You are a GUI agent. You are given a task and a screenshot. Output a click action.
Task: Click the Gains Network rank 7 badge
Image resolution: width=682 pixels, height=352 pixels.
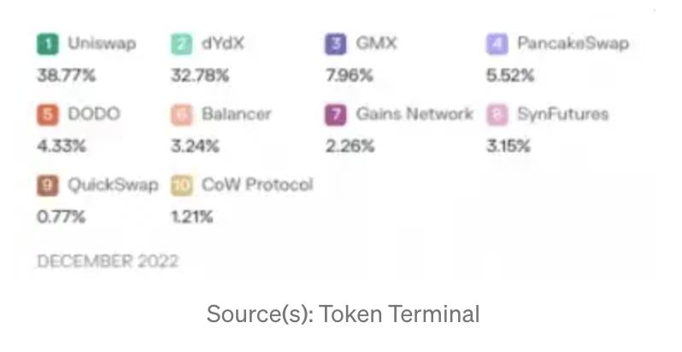pyautogui.click(x=336, y=114)
